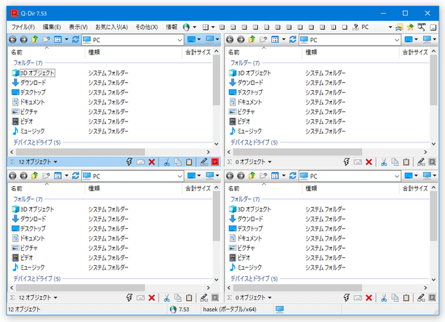Image resolution: width=445 pixels, height=322 pixels.
Task: Open the PC address dropdown in the bottom-right pane
Action: pos(397,176)
